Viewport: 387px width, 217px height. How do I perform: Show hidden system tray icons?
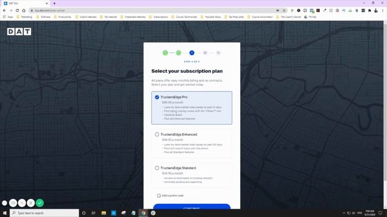click(344, 213)
